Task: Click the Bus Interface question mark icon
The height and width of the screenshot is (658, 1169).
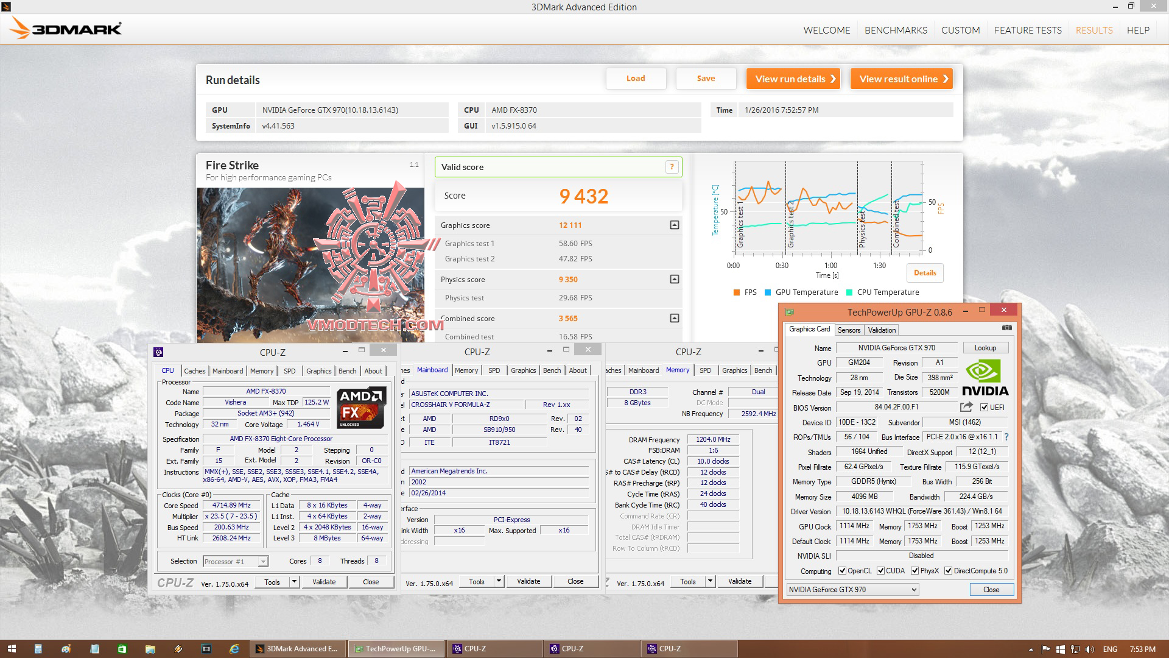Action: point(1006,437)
